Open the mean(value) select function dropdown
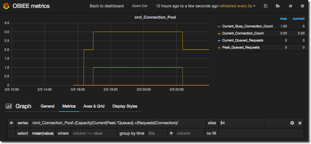The width and height of the screenshot is (311, 144). pos(42,133)
